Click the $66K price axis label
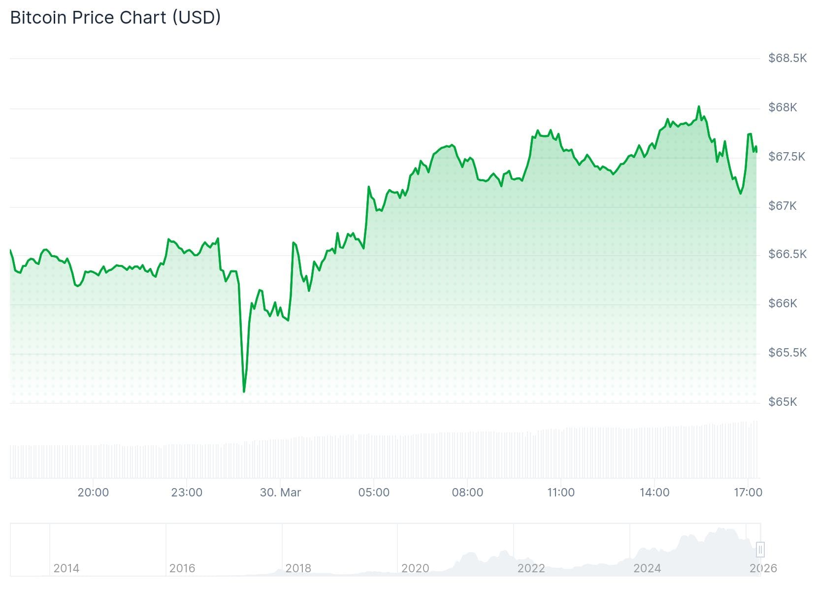 click(782, 304)
